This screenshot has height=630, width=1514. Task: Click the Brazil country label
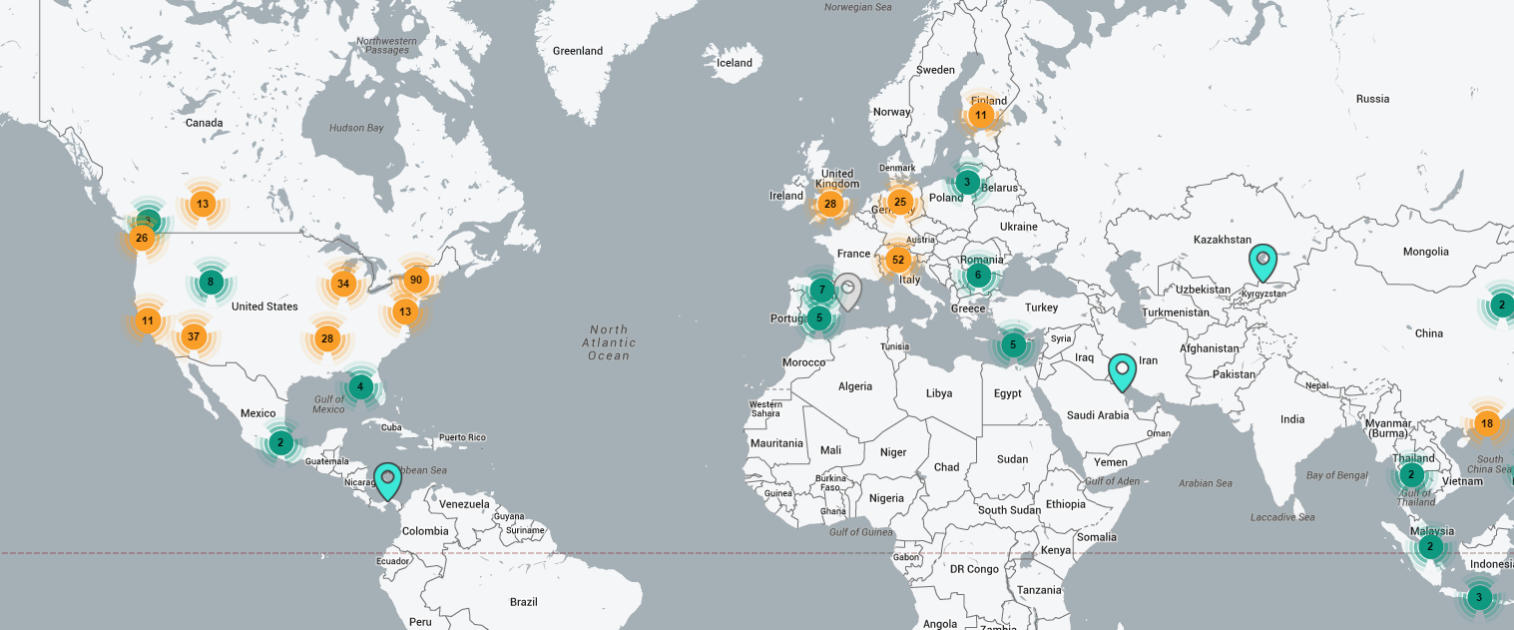(x=523, y=601)
